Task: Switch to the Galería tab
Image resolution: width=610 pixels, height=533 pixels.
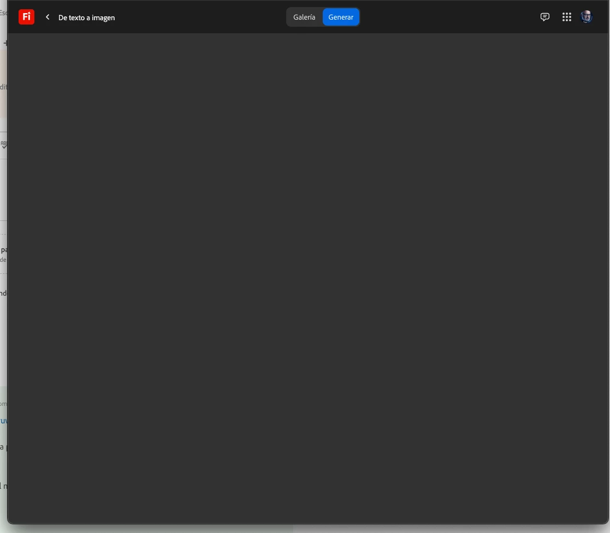Action: [x=304, y=17]
